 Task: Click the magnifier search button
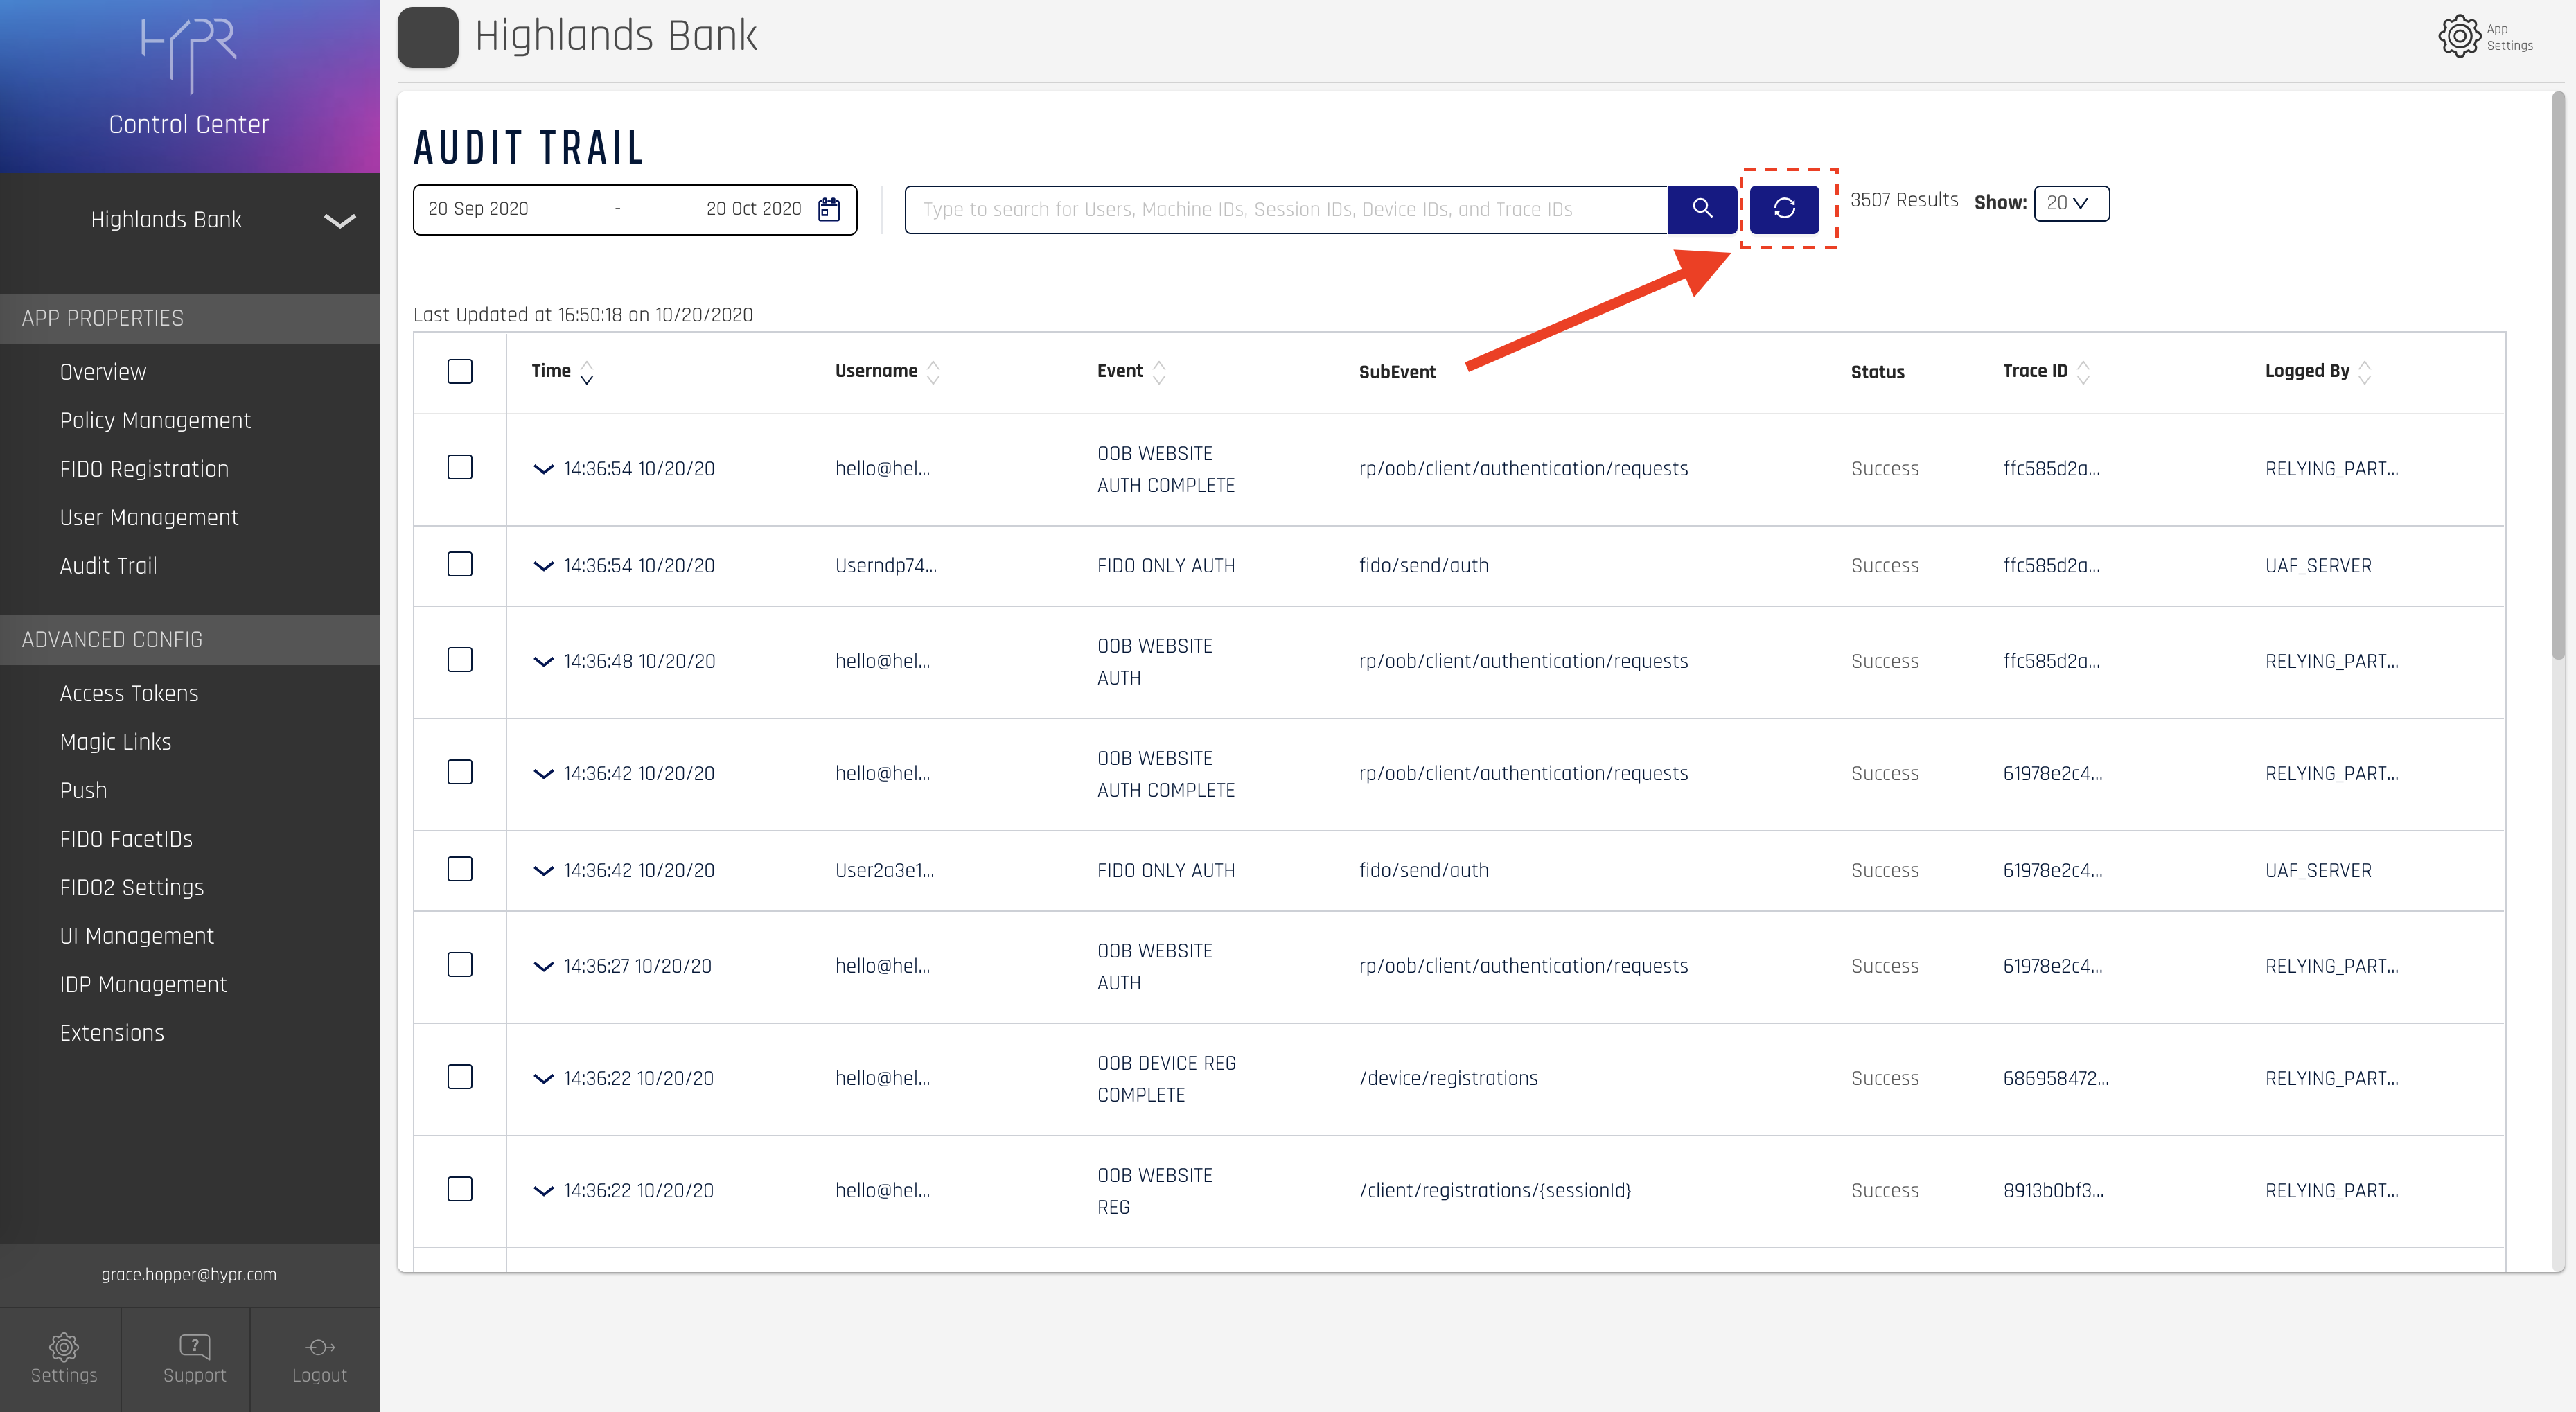tap(1702, 208)
